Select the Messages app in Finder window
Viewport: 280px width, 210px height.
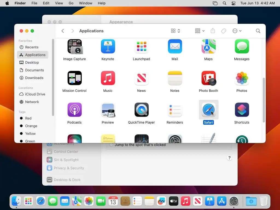point(242,46)
